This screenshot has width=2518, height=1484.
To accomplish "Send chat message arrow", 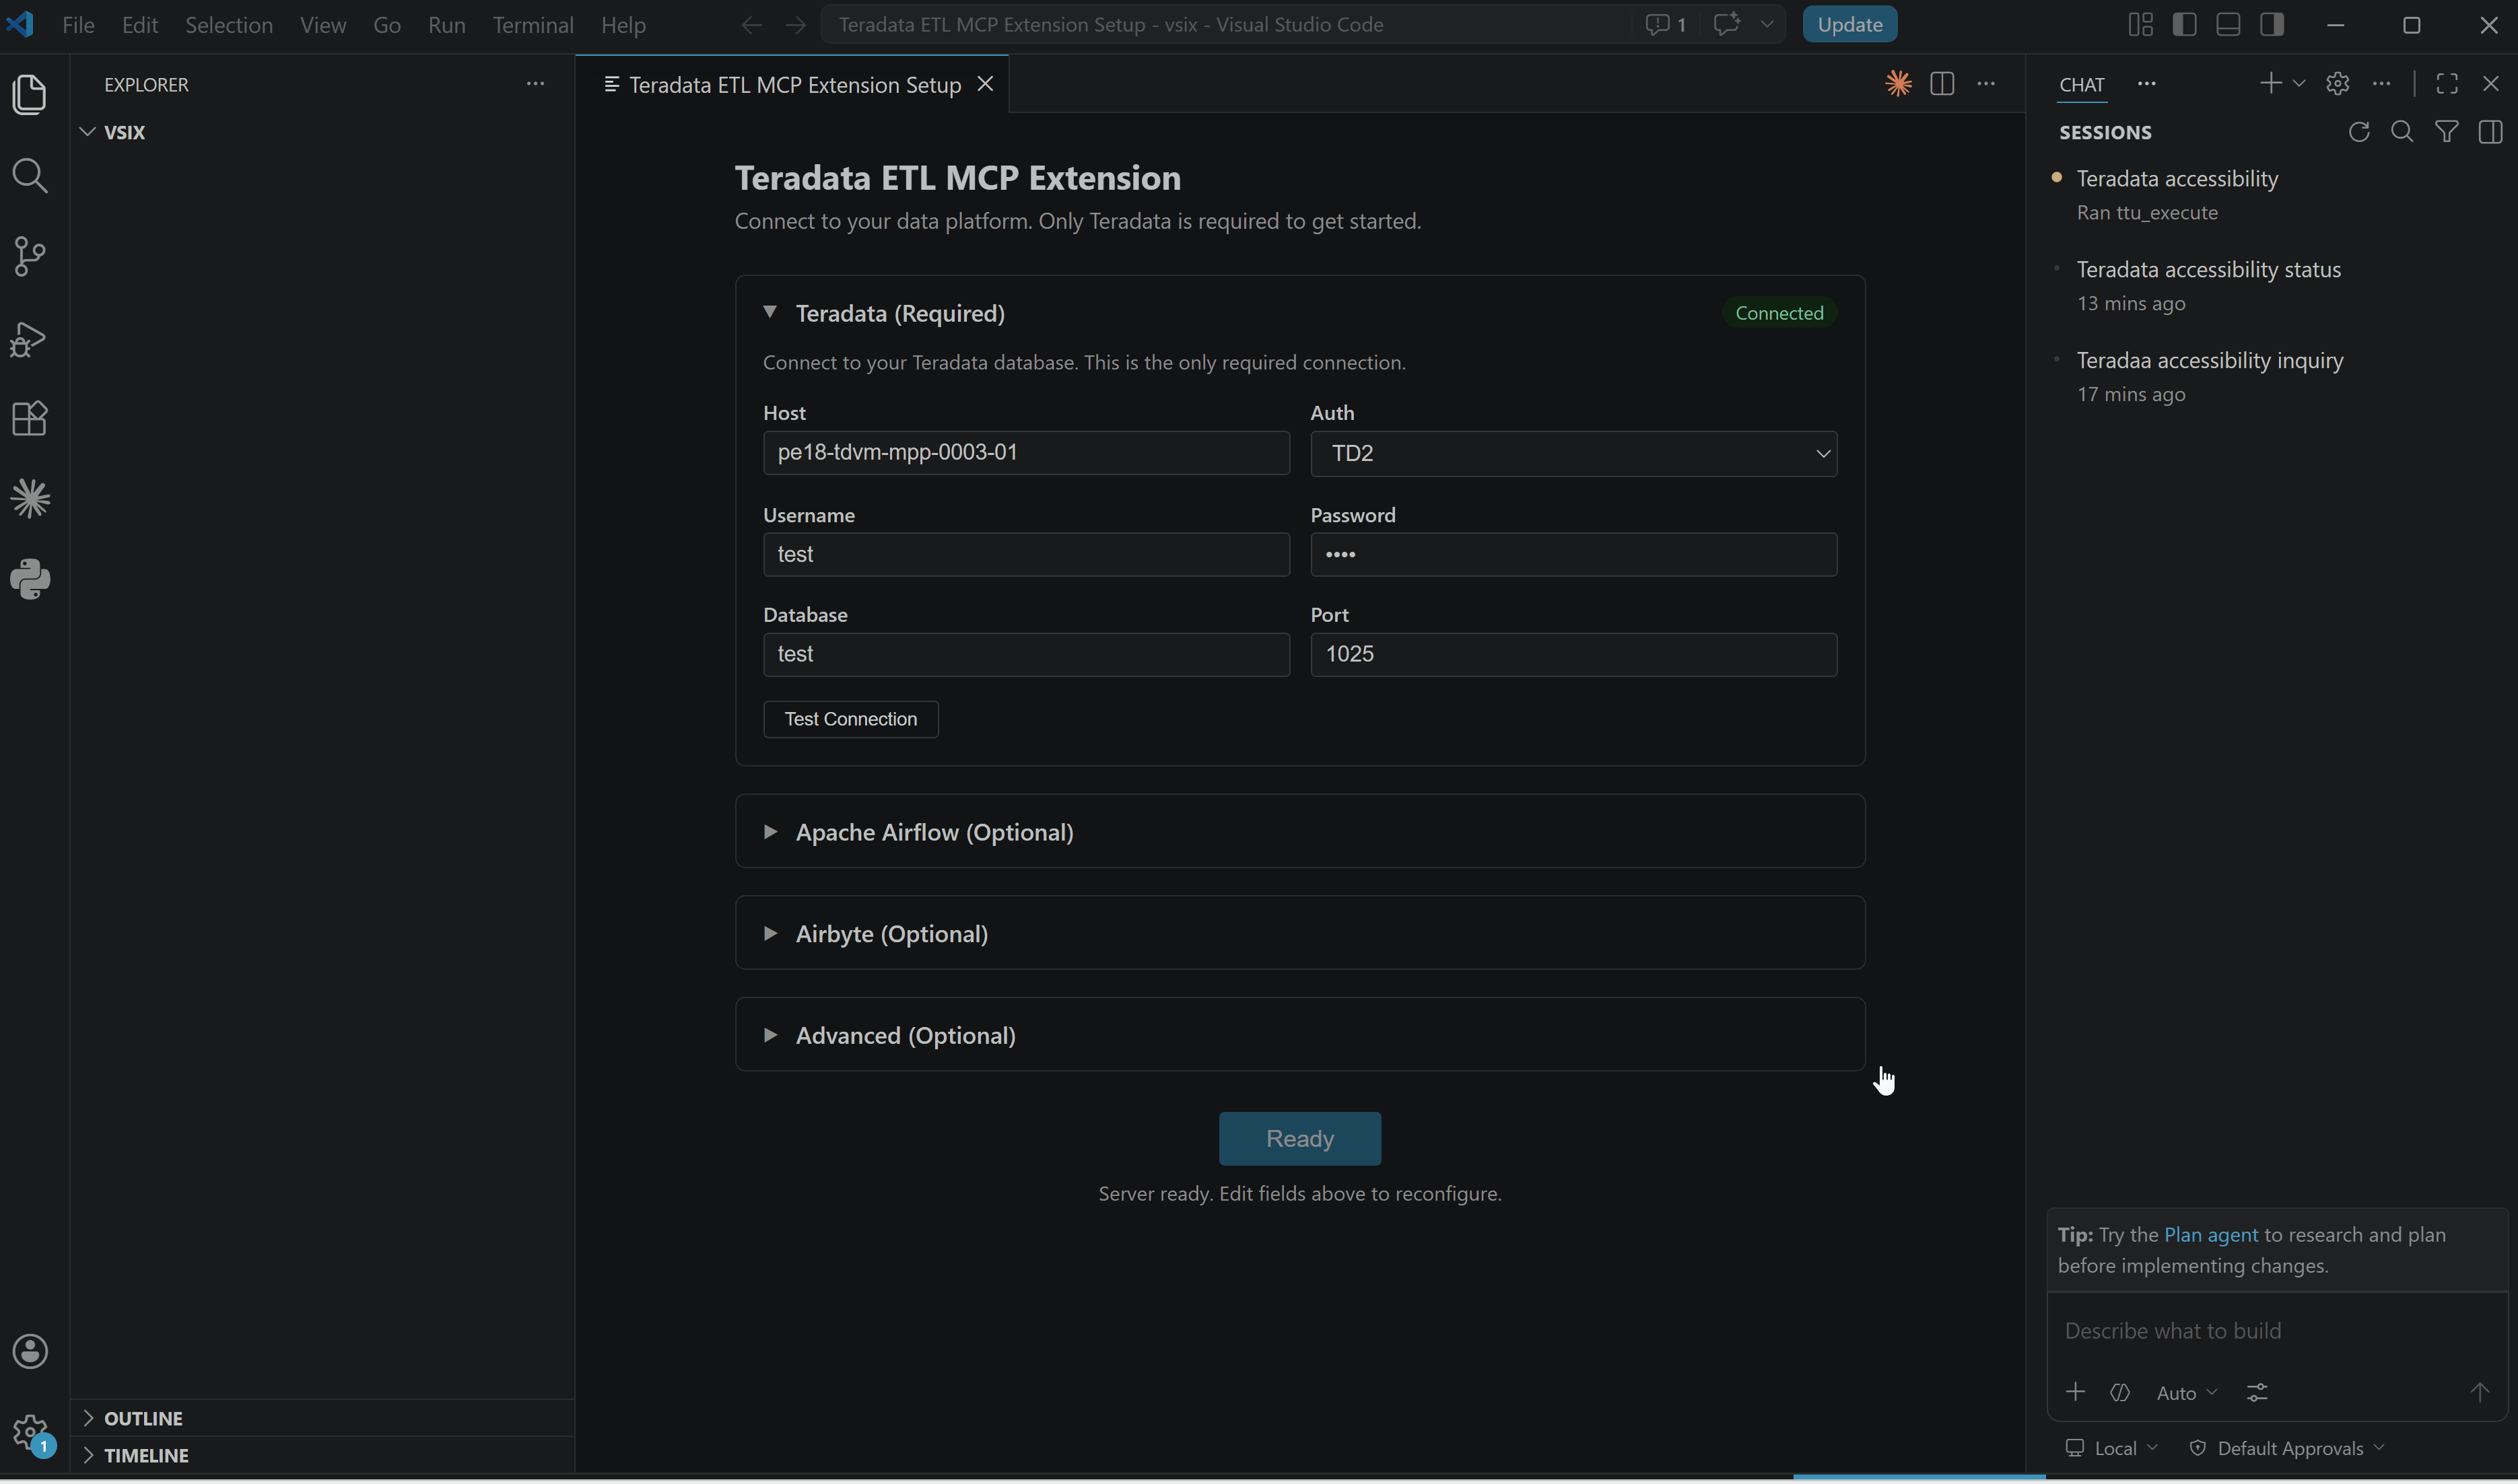I will 2479,1393.
